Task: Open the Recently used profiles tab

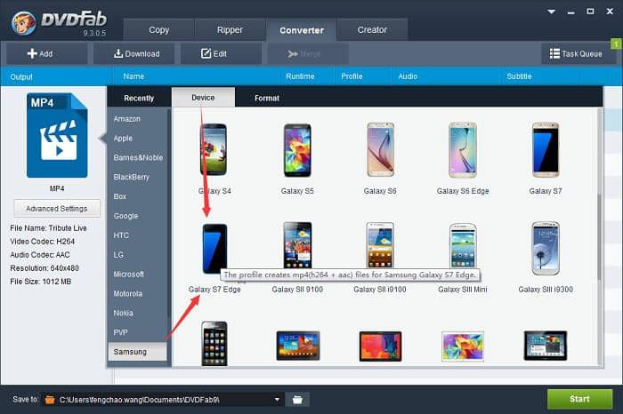Action: click(139, 98)
